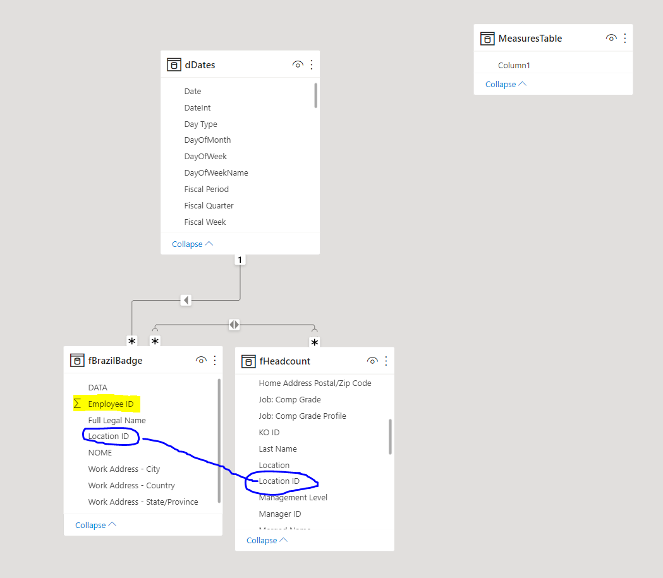Toggle fHeadcount visibility eye
Image resolution: width=663 pixels, height=578 pixels.
[x=372, y=361]
